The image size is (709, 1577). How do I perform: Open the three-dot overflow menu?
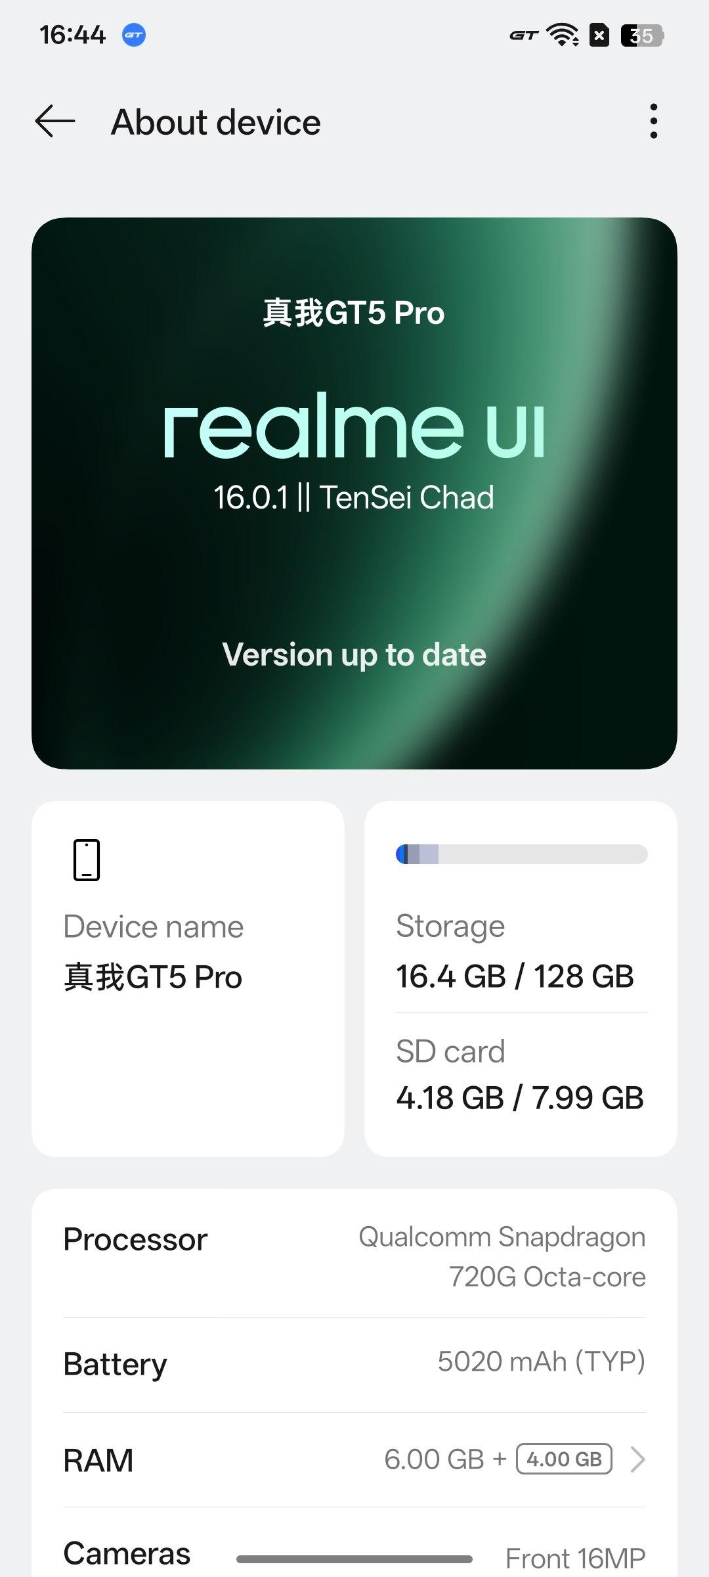pyautogui.click(x=653, y=122)
